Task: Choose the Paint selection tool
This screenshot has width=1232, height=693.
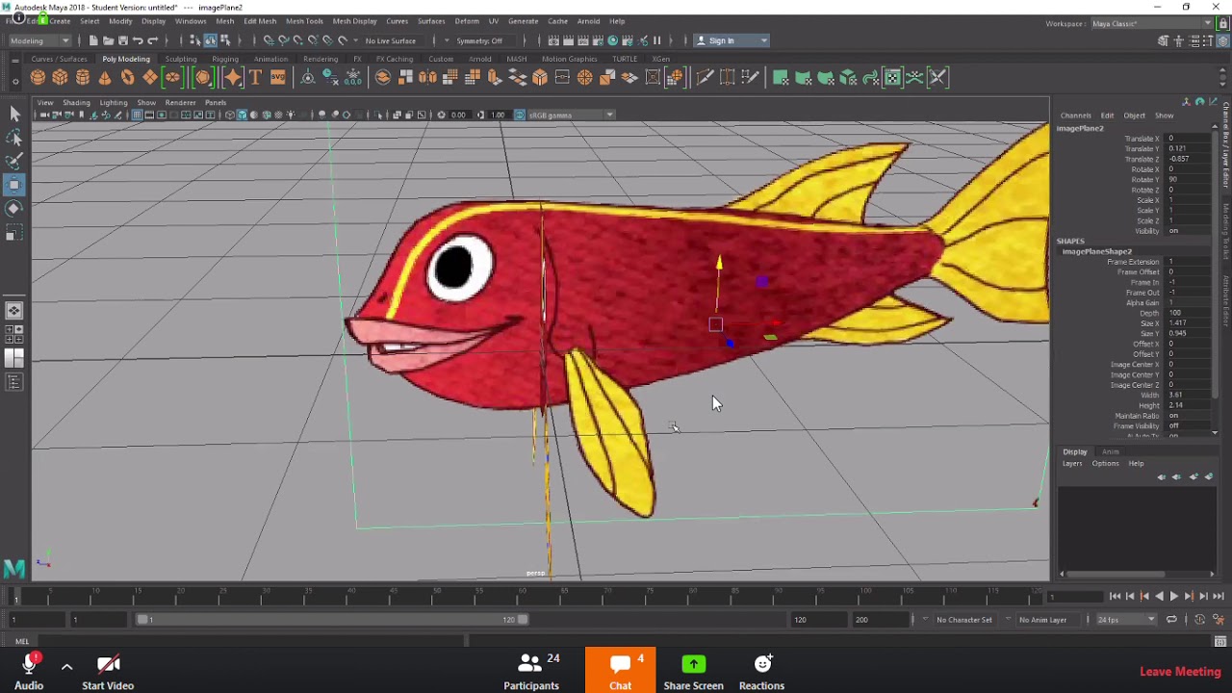Action: pos(14,161)
